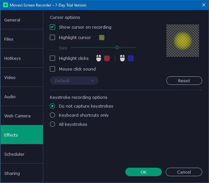This screenshot has width=209, height=183.
Task: Click the yellow cursor highlight preview
Action: (183, 41)
